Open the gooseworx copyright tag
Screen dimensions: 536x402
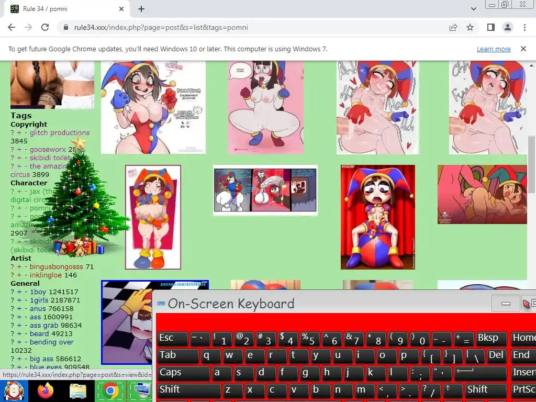click(x=48, y=149)
